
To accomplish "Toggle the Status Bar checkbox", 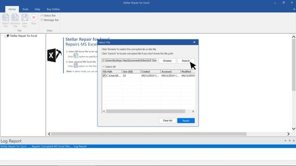I will click(42, 15).
